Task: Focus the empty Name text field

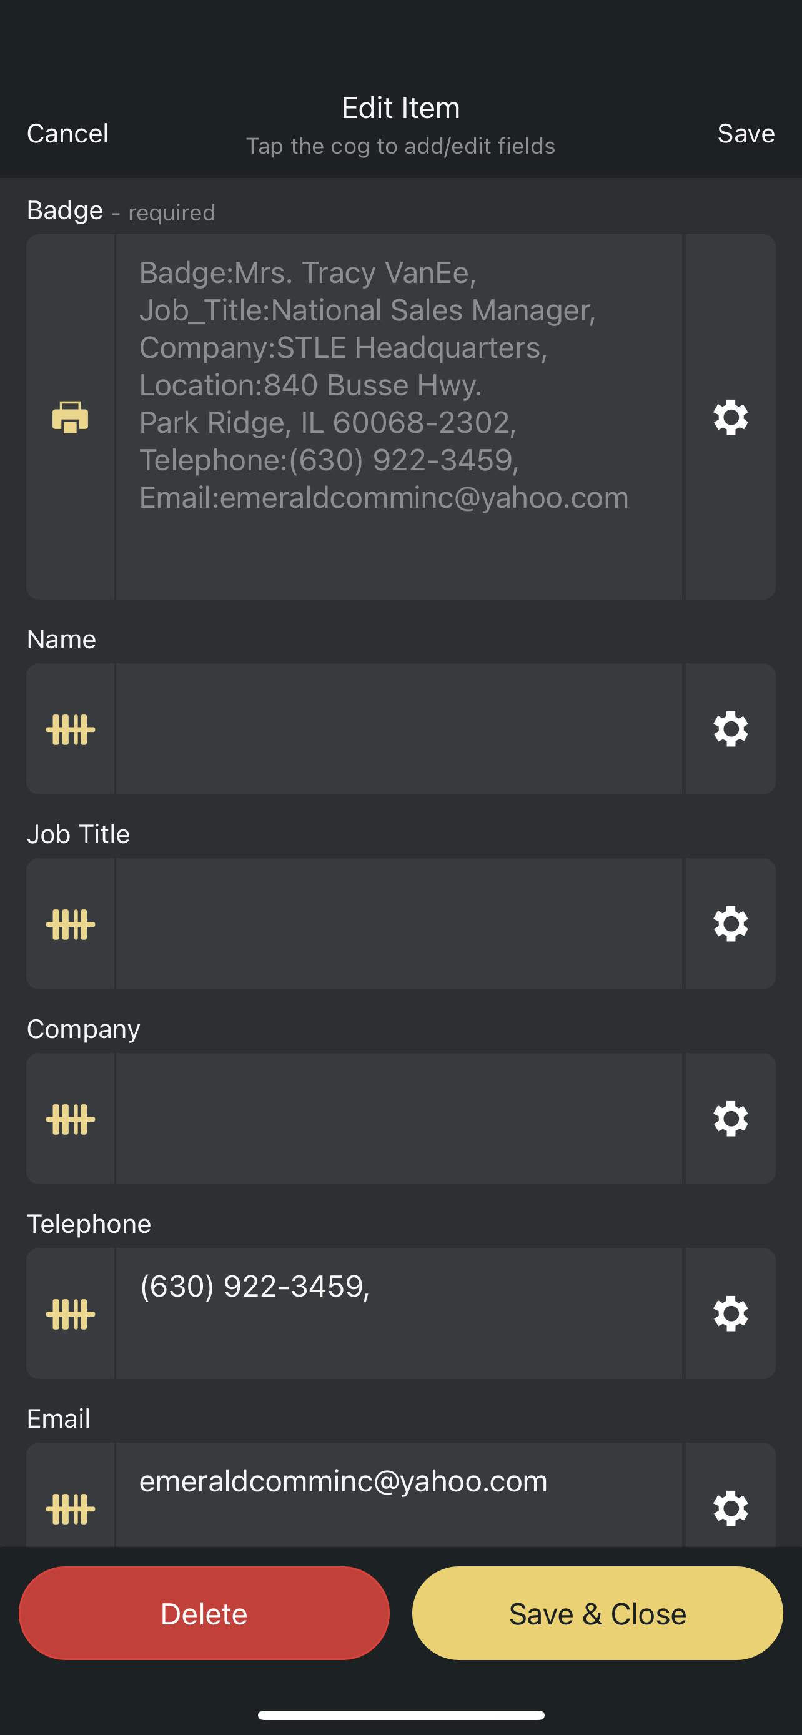Action: 399,729
